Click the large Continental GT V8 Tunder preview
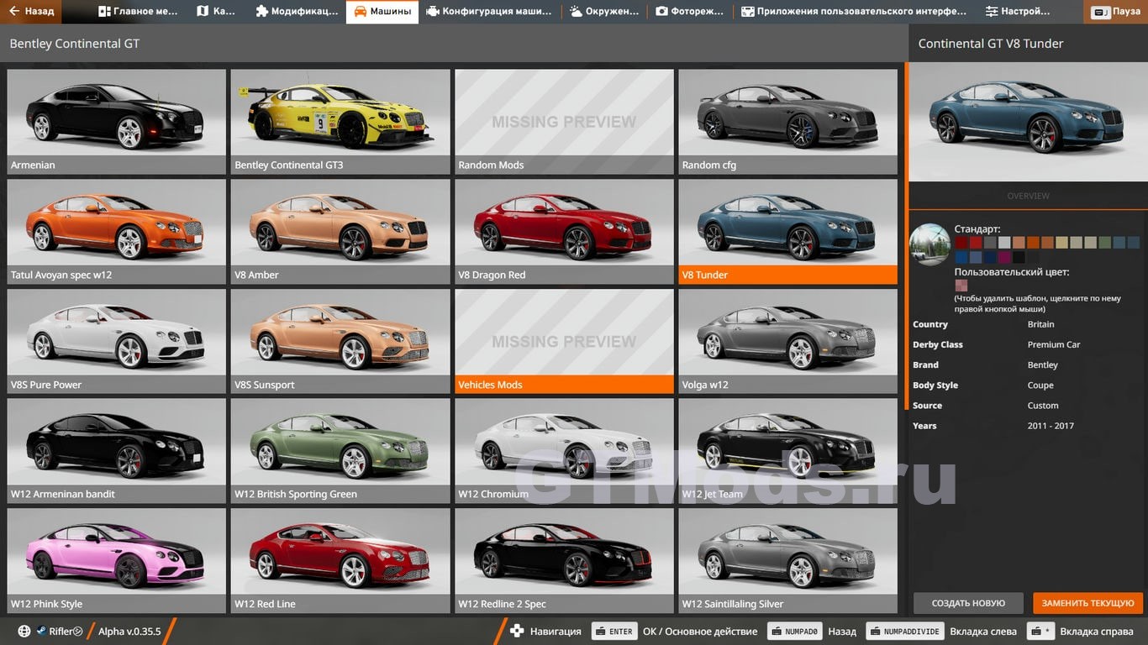 (1029, 122)
